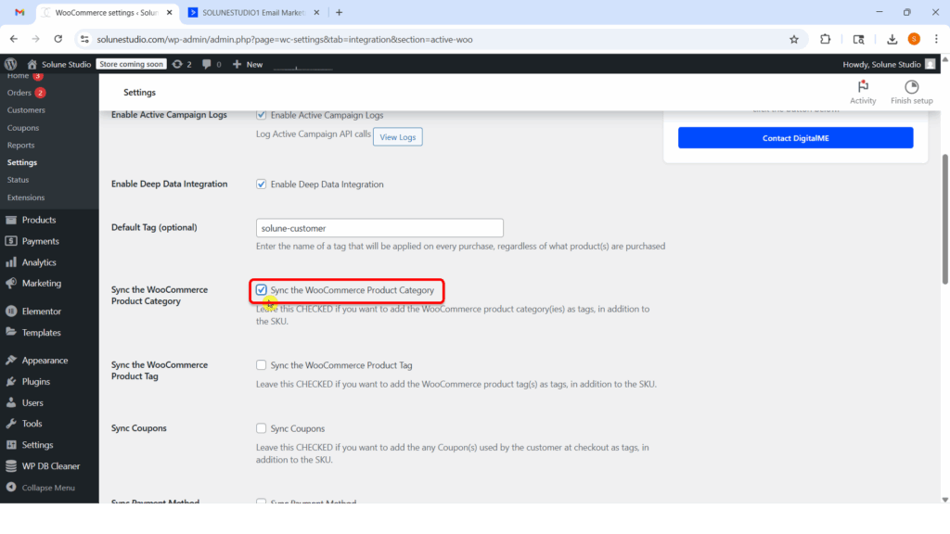Viewport: 950px width, 534px height.
Task: Click the Payments sidebar icon
Action: point(11,241)
